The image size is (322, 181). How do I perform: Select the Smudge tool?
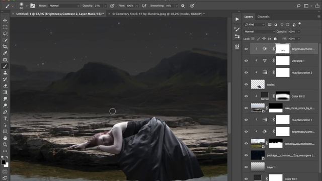click(5, 99)
